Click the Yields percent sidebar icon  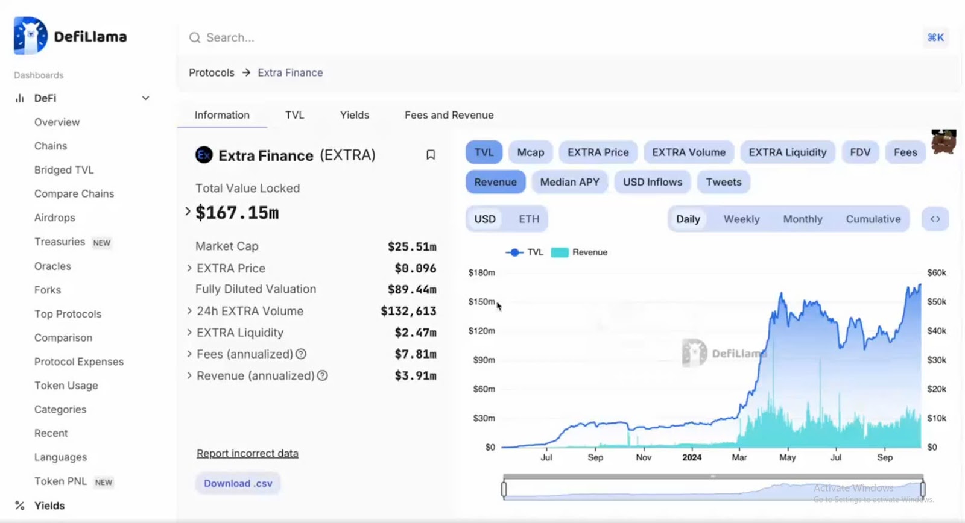[x=20, y=506]
